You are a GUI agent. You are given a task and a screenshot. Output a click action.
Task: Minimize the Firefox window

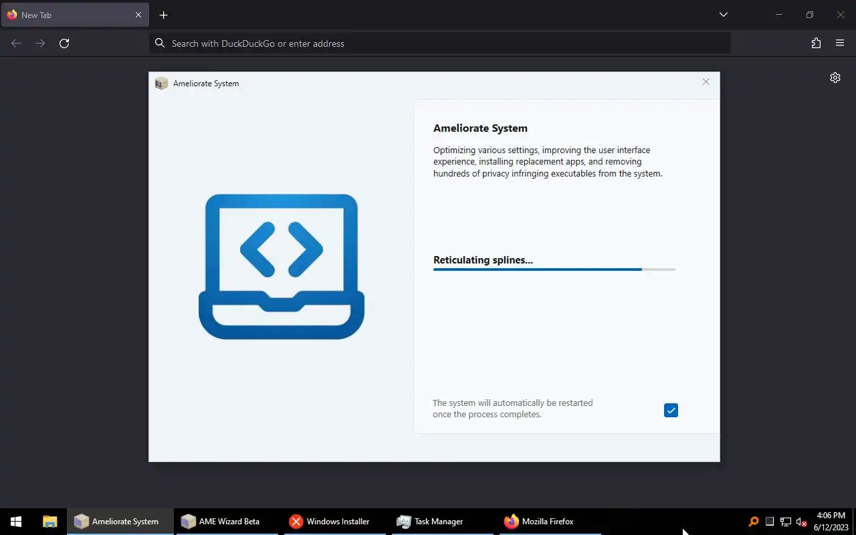point(779,15)
